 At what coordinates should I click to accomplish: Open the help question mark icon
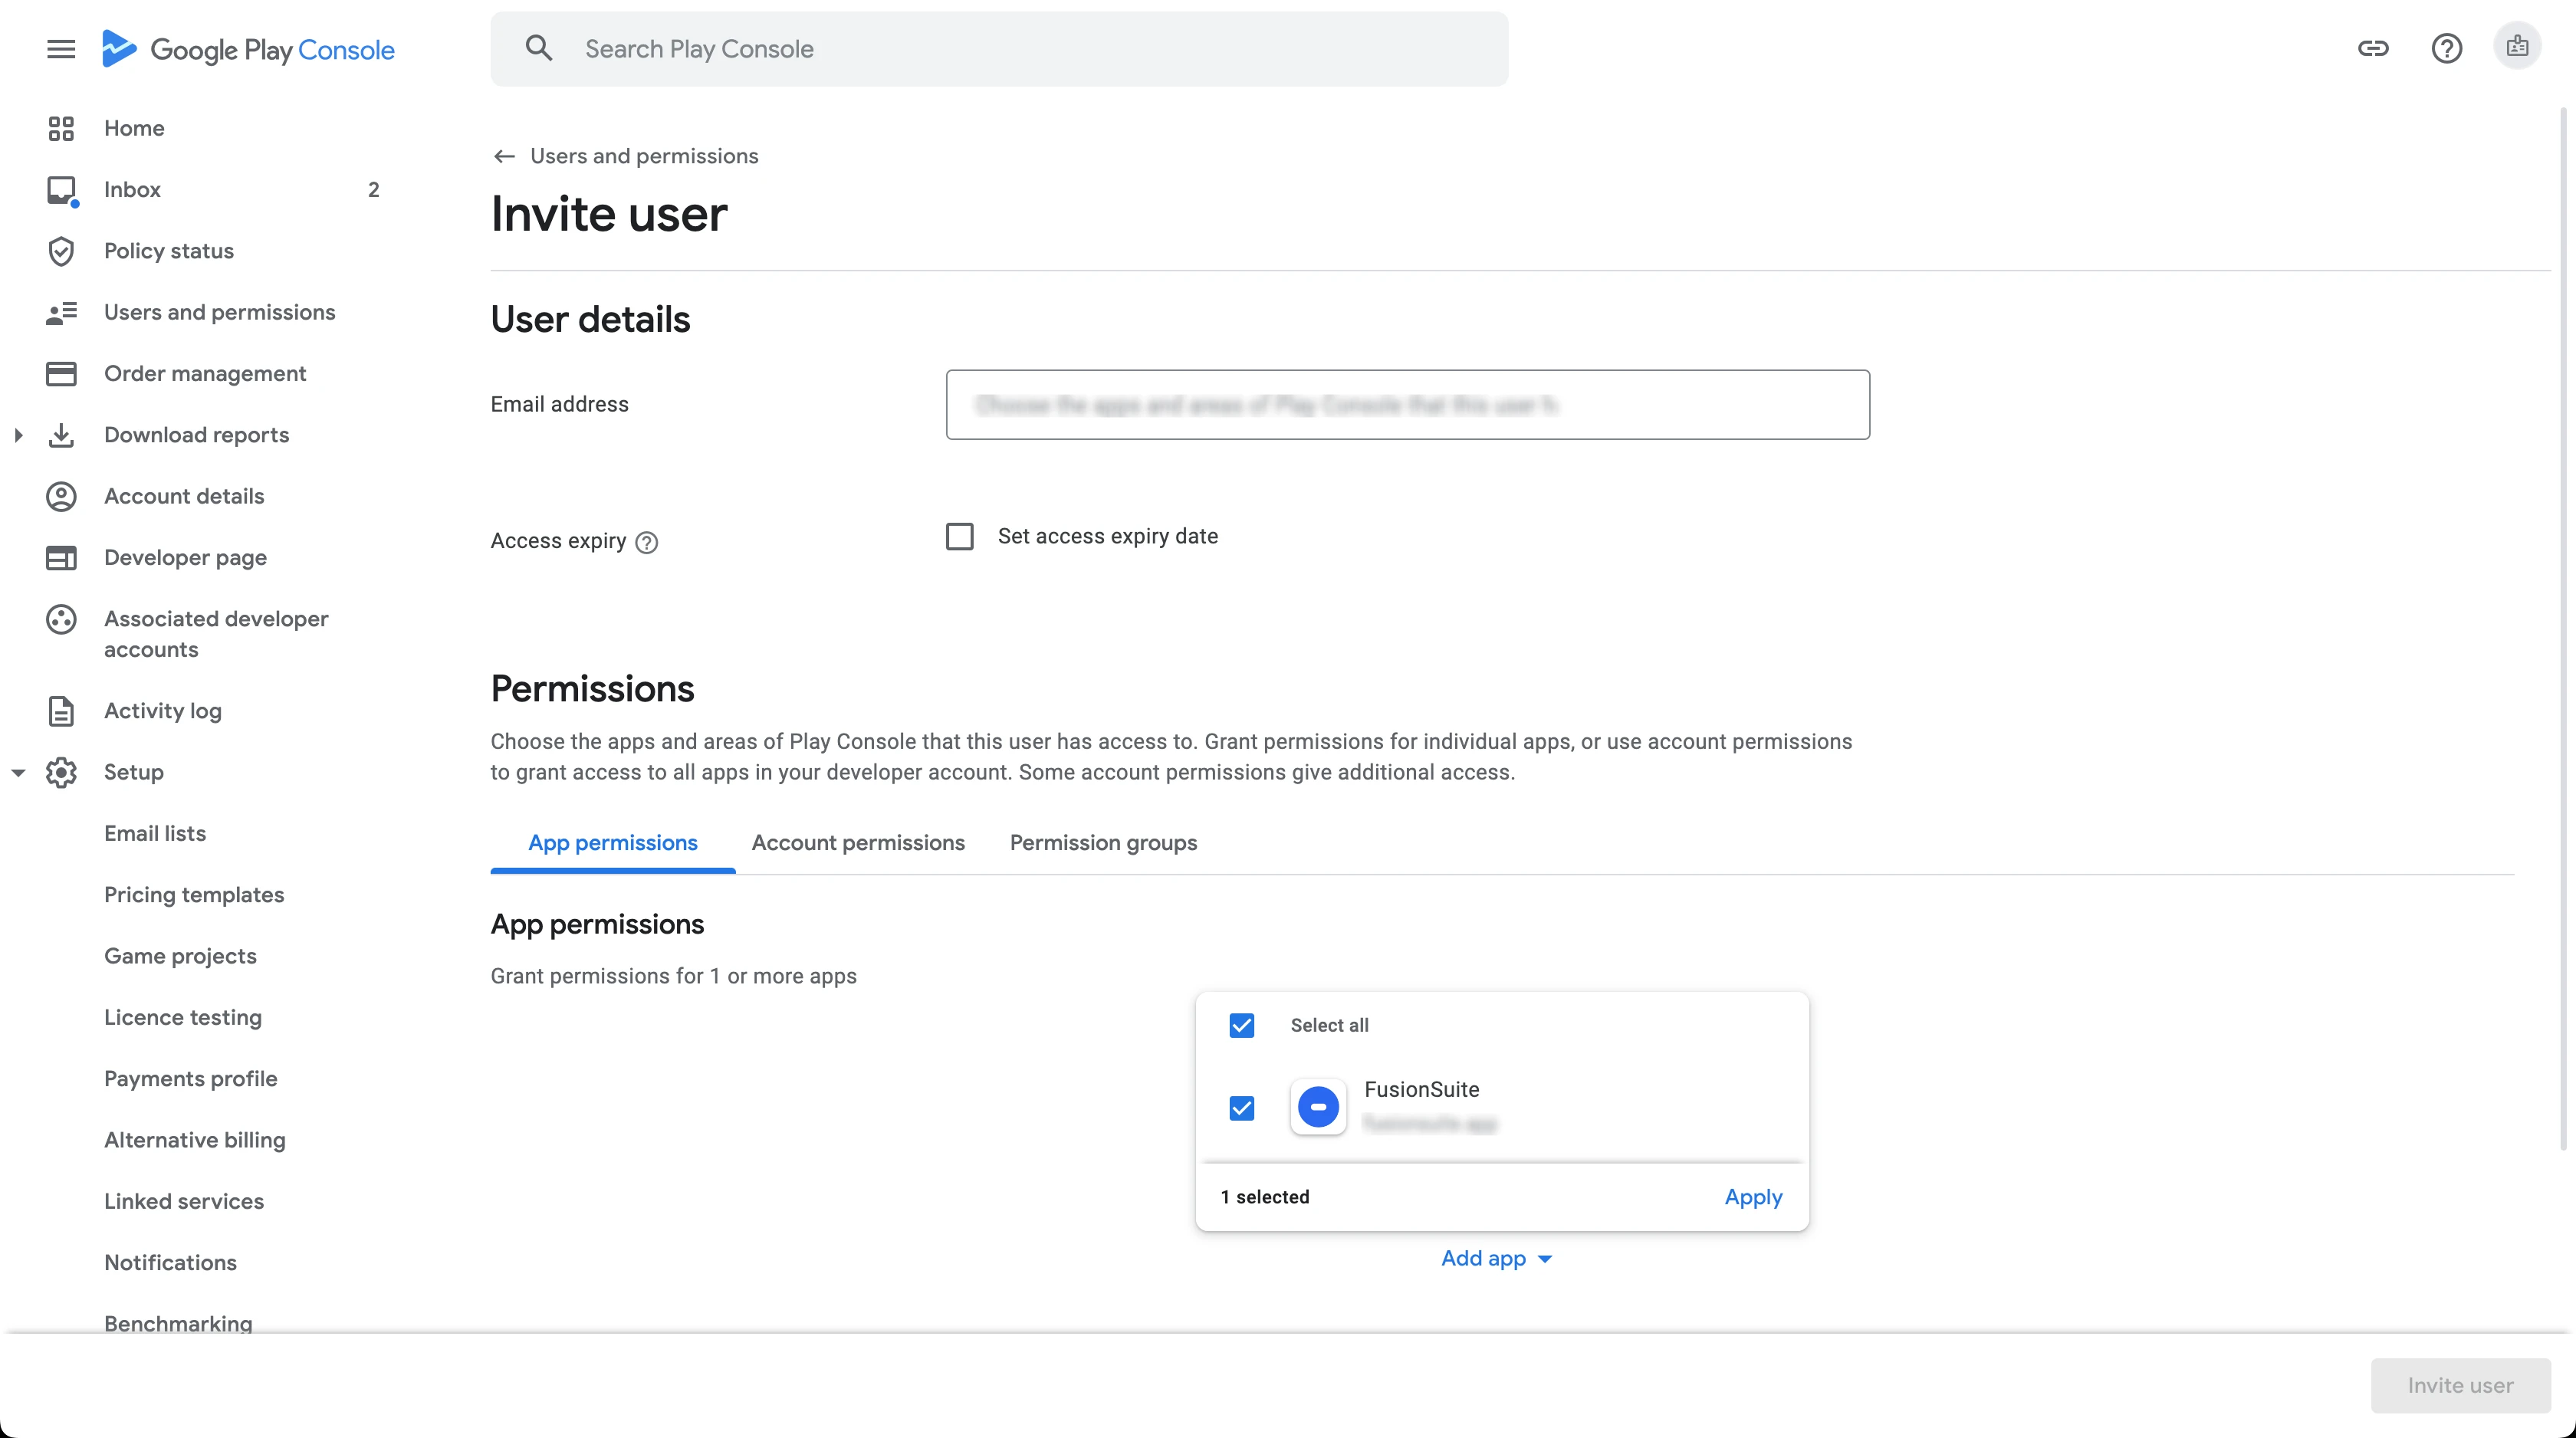pyautogui.click(x=2446, y=48)
